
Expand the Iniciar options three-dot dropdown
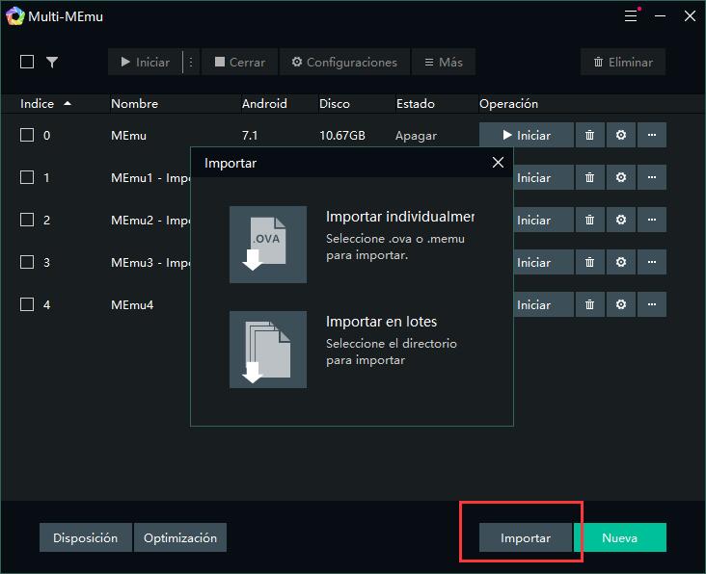[x=191, y=62]
